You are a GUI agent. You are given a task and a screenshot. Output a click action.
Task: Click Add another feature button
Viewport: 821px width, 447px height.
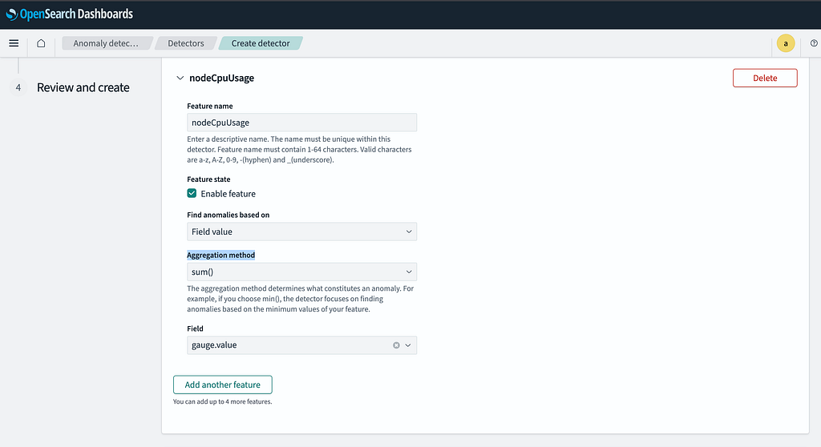pos(223,385)
